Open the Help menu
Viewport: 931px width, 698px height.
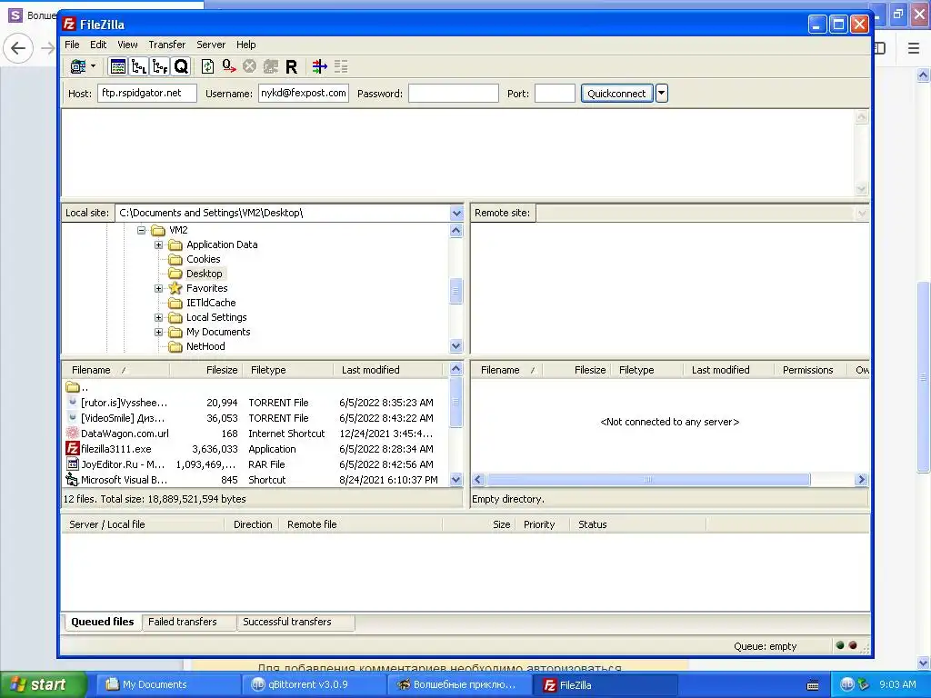click(245, 45)
